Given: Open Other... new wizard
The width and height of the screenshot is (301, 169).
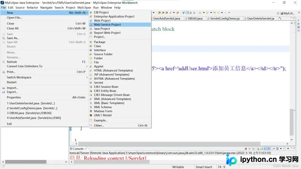Looking at the screenshot, I should pos(120,125).
